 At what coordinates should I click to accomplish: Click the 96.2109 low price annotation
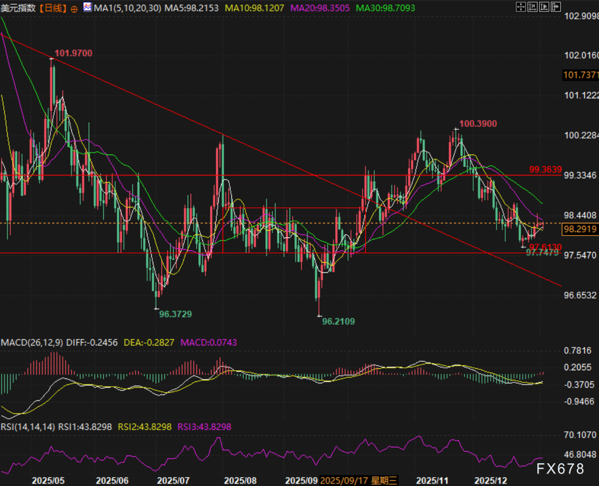click(x=338, y=321)
